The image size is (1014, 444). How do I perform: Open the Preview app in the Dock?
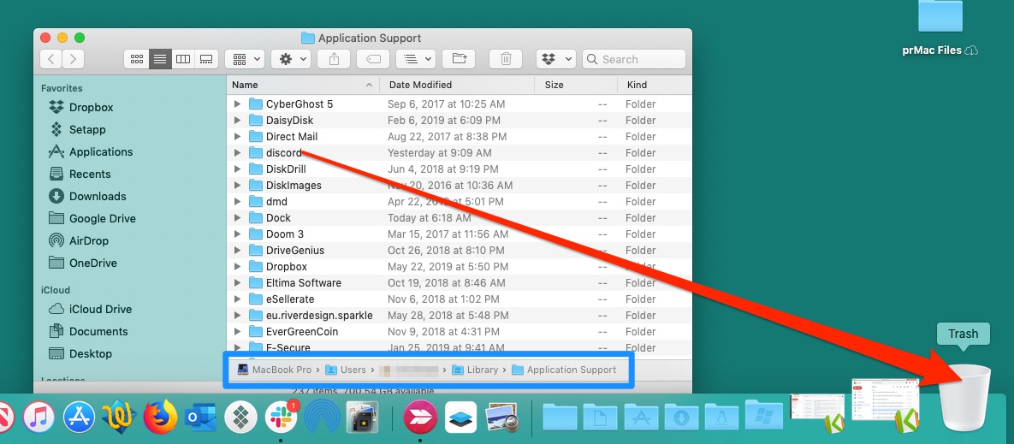tap(501, 417)
